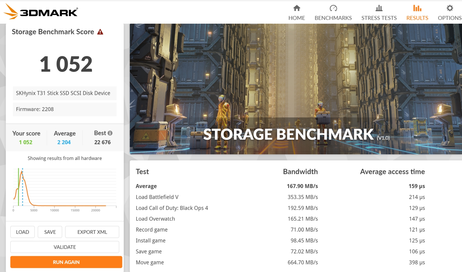Click the STORAGE BENCHMARK banner title text

point(288,134)
